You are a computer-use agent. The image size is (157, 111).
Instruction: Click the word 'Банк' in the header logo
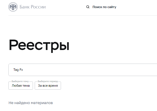(x=25, y=7)
